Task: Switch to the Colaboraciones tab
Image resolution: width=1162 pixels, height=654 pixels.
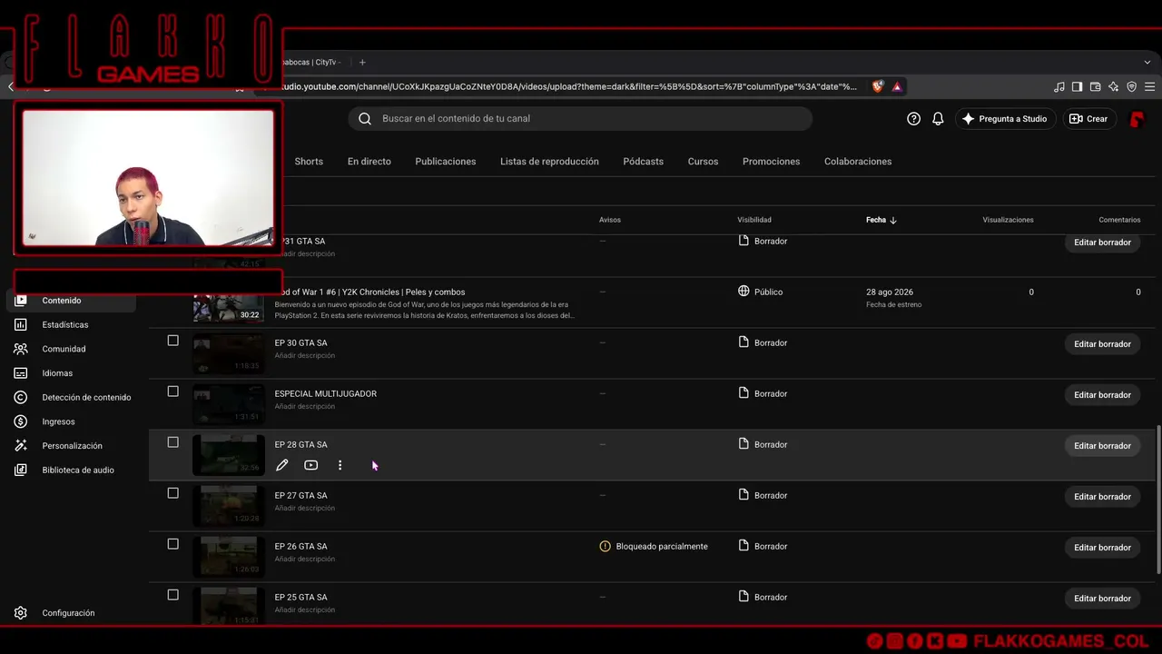Action: 858,162
